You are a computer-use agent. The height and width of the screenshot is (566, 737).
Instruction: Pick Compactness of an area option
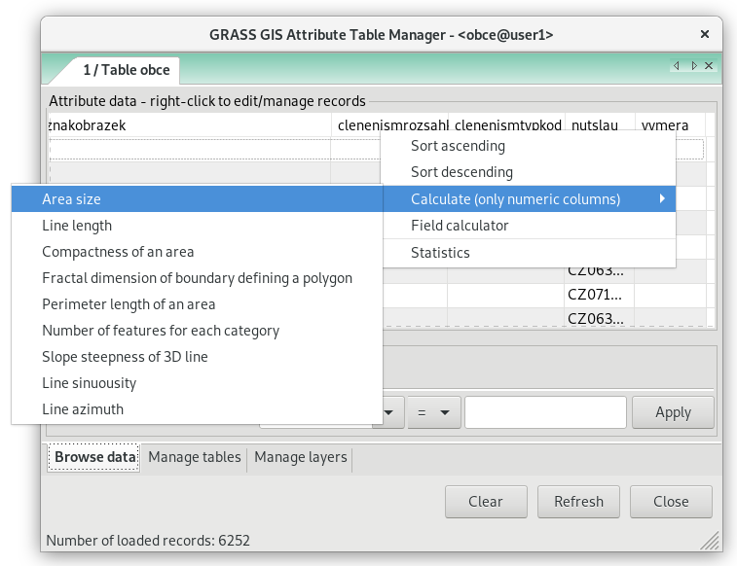tap(197, 252)
